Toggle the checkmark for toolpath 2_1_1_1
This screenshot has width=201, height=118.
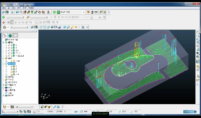[9, 56]
